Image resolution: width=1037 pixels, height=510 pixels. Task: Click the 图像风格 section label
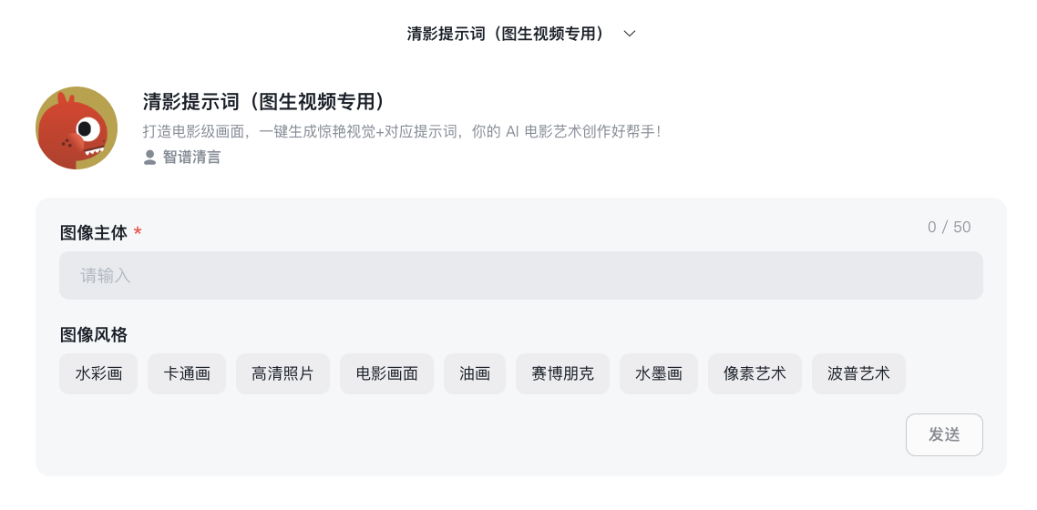(x=93, y=335)
